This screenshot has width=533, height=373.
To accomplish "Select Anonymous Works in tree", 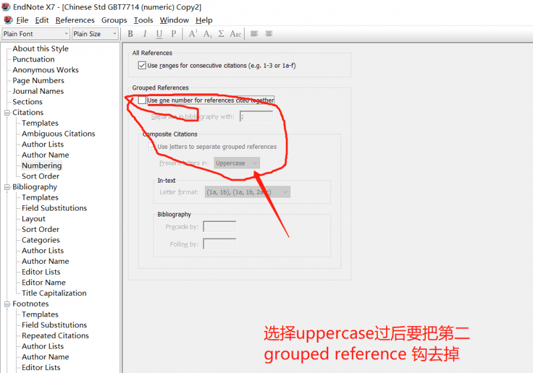I will pyautogui.click(x=46, y=70).
